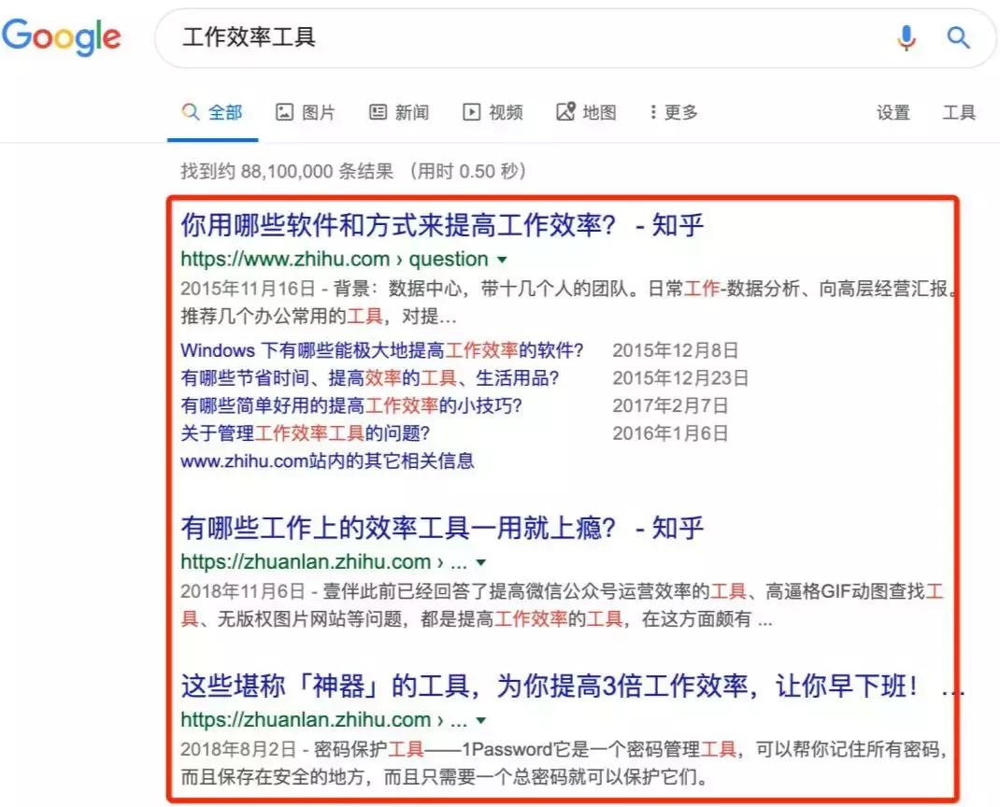Open the 工具 search tools option

(959, 111)
